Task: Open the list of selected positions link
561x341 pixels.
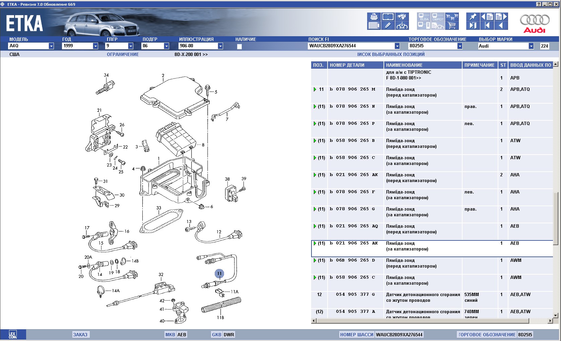Action: click(391, 54)
